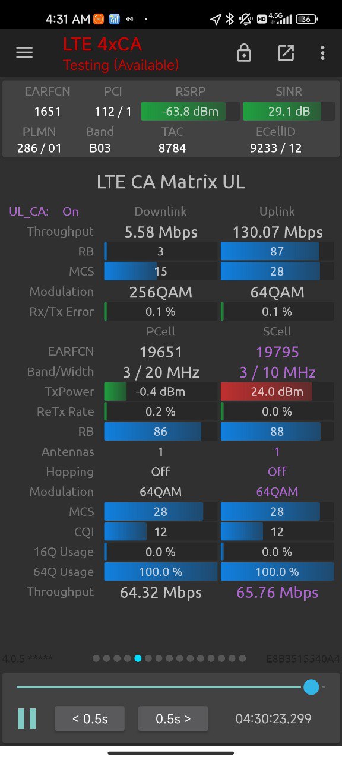Open the hamburger navigation menu
The width and height of the screenshot is (342, 760).
24,53
